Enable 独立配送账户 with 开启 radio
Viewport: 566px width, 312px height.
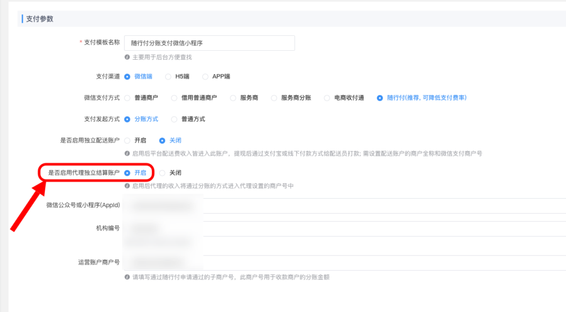(x=127, y=140)
